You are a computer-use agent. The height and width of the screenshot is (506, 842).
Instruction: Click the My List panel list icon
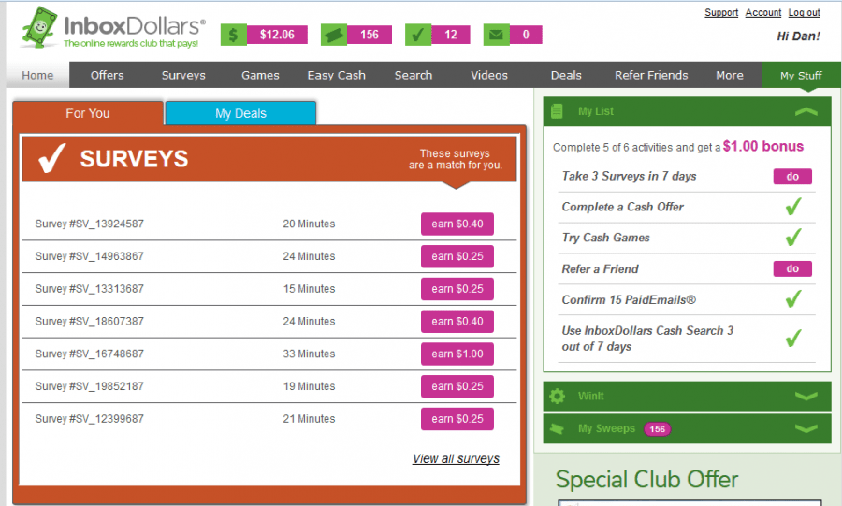pos(558,111)
